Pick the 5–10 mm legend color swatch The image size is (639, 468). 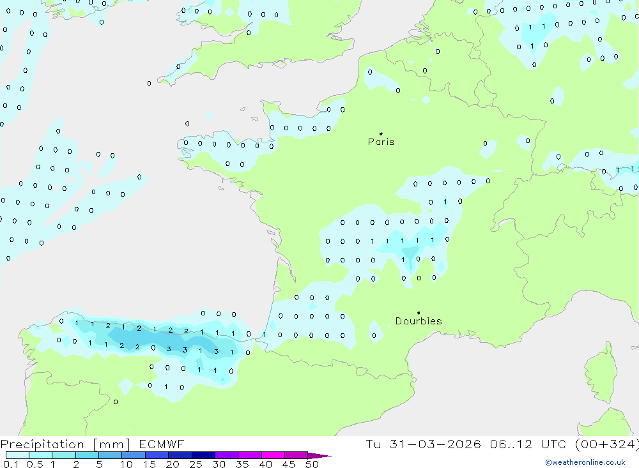(111, 455)
